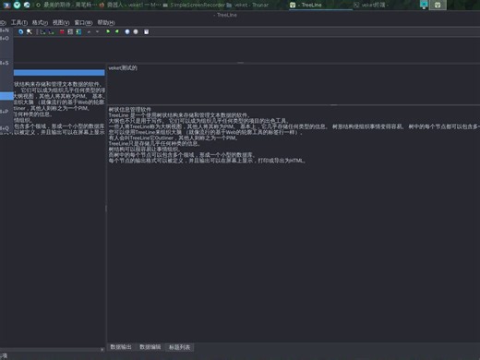Screen dimensions: 480x360
Task: Click the green left-arrow unindent icon
Action: (117, 31)
